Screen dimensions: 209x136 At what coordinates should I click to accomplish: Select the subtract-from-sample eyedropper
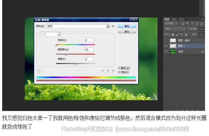(113, 71)
